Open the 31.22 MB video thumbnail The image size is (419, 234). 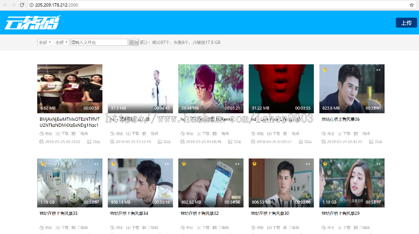click(281, 89)
